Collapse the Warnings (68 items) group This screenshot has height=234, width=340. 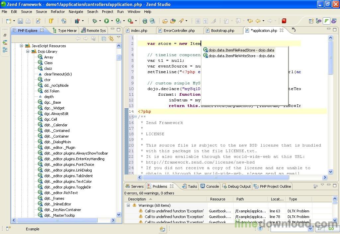pos(128,205)
